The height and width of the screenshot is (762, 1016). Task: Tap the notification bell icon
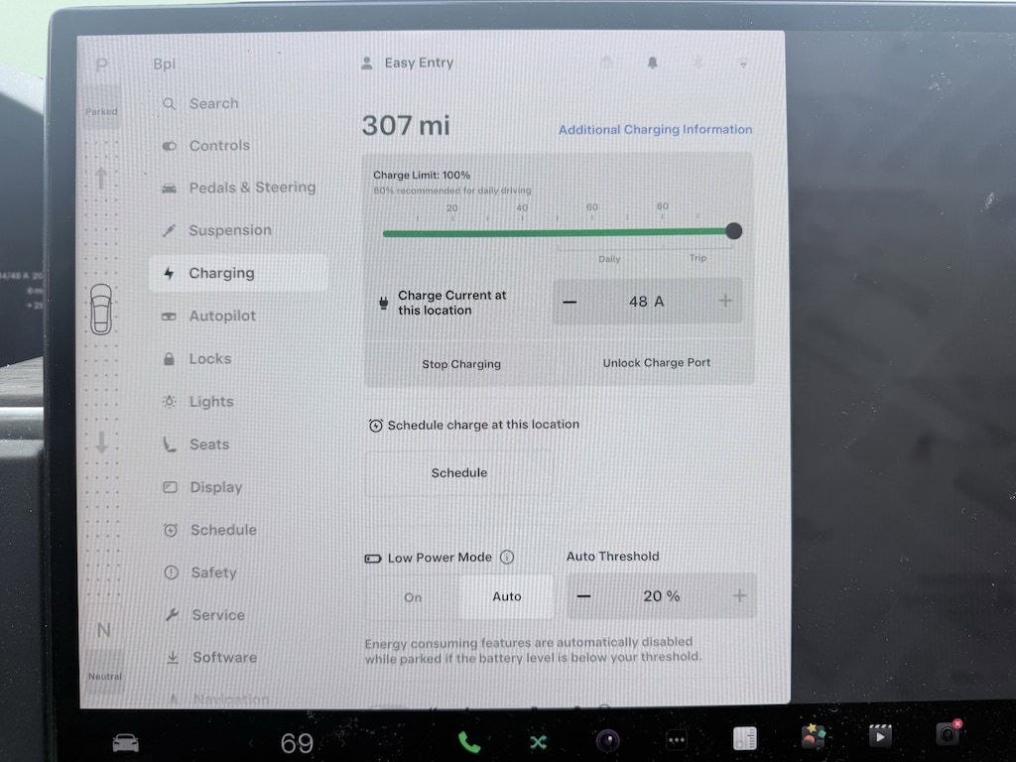[652, 63]
